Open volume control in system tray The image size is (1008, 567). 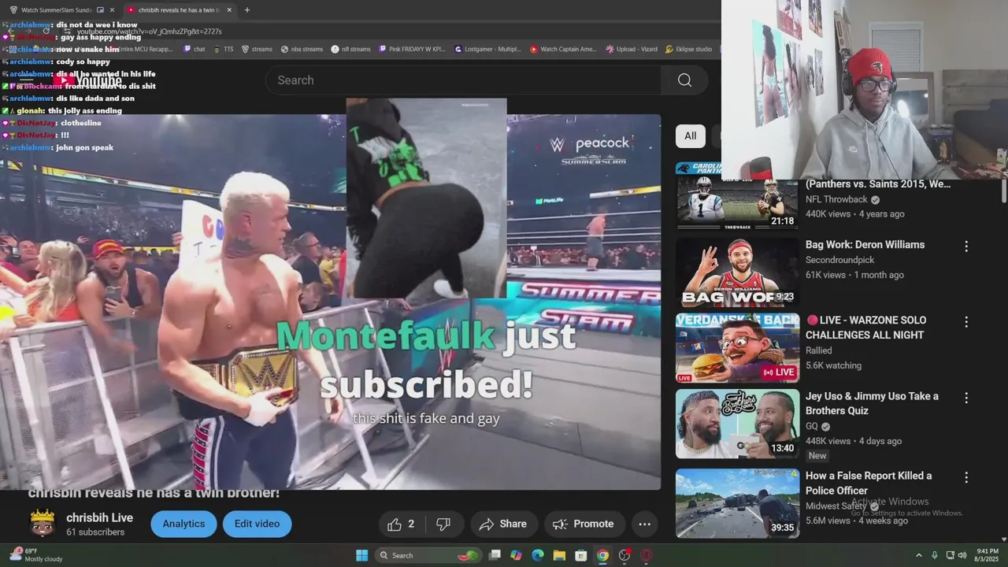963,555
